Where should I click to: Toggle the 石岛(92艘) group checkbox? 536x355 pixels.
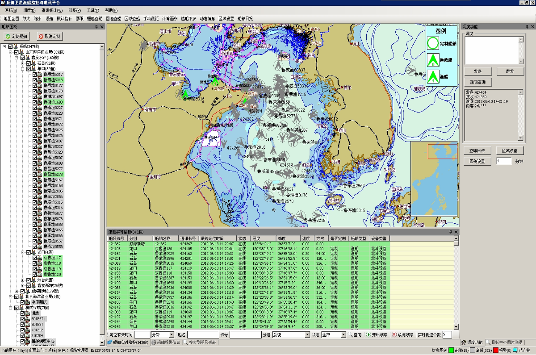29,63
